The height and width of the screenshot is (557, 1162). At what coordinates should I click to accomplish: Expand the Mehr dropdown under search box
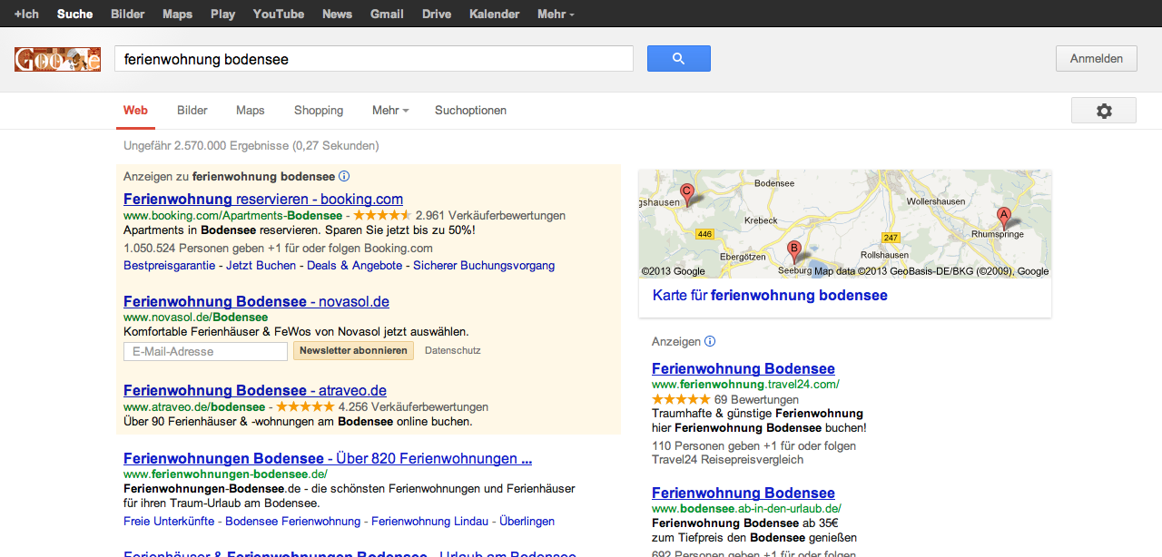click(x=390, y=111)
